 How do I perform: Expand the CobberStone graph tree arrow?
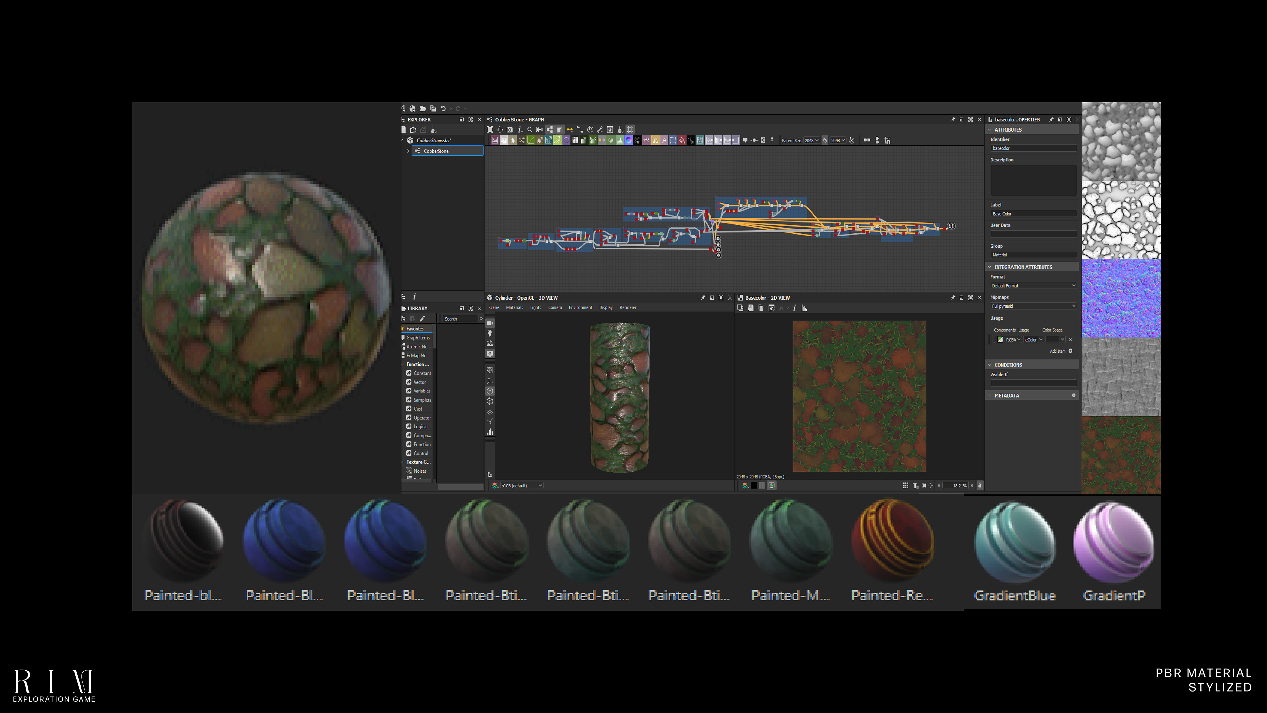pos(408,151)
